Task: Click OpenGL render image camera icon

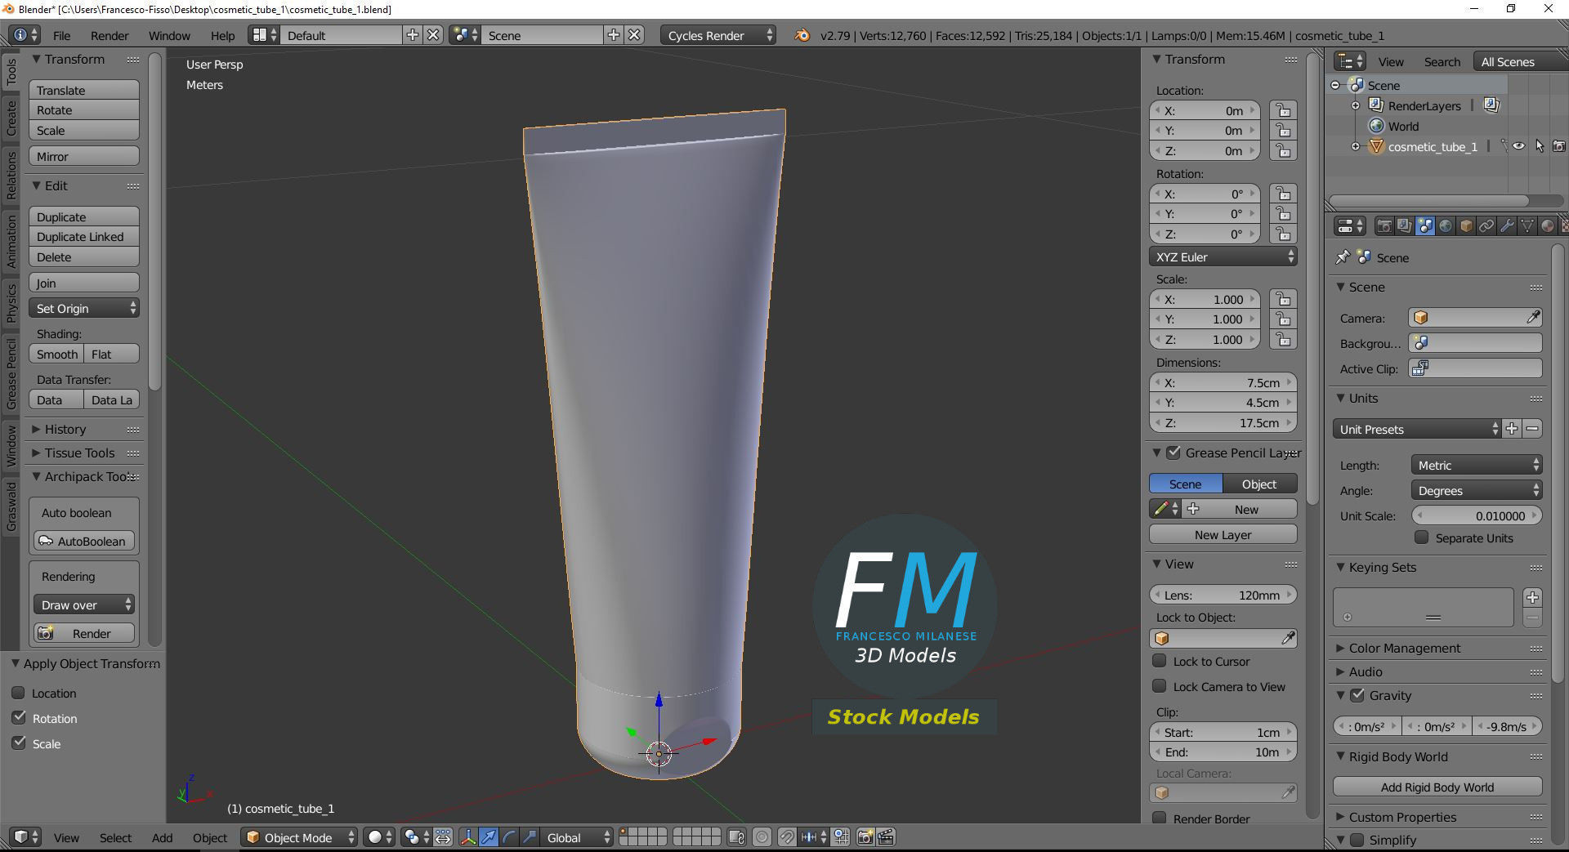Action: [x=865, y=837]
